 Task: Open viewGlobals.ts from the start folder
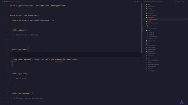(x=153, y=37)
